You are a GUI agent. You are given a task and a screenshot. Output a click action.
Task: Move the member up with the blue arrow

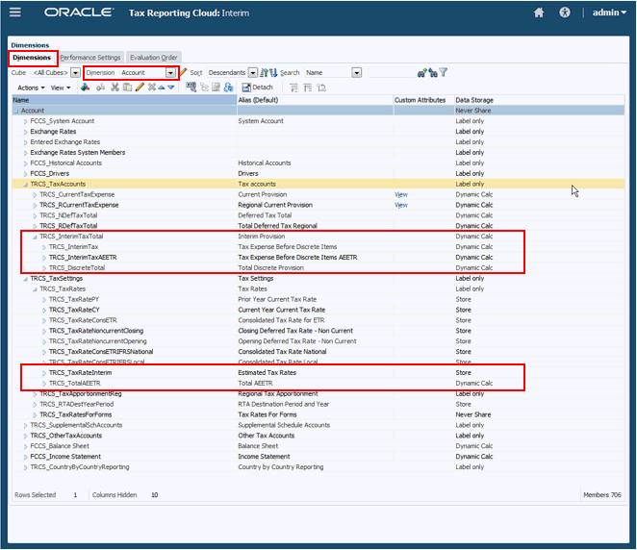(x=162, y=87)
